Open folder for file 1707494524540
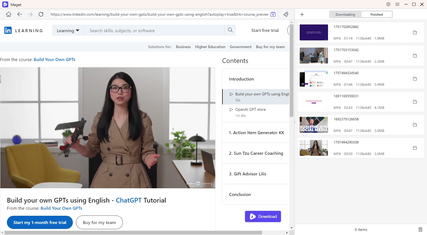Screen dimensions: 427x235 [x=415, y=79]
